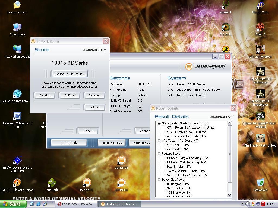Select Fill Rate - Single-Texturing row

tap(188, 158)
